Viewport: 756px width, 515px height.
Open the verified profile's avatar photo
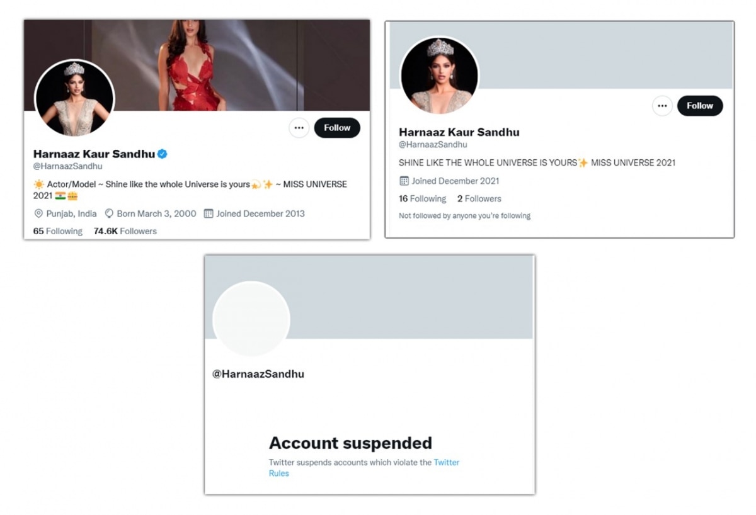[x=74, y=98]
